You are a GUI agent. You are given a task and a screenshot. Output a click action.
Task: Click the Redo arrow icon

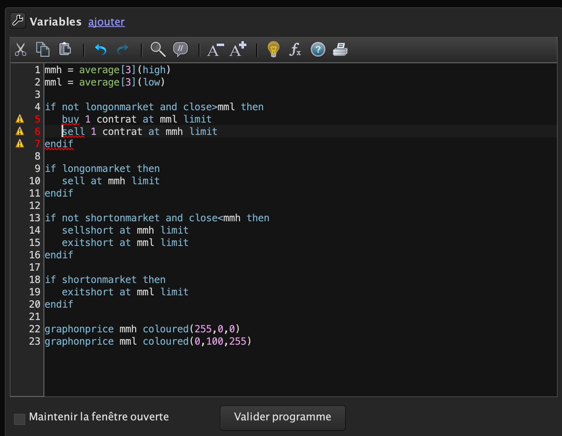point(123,50)
